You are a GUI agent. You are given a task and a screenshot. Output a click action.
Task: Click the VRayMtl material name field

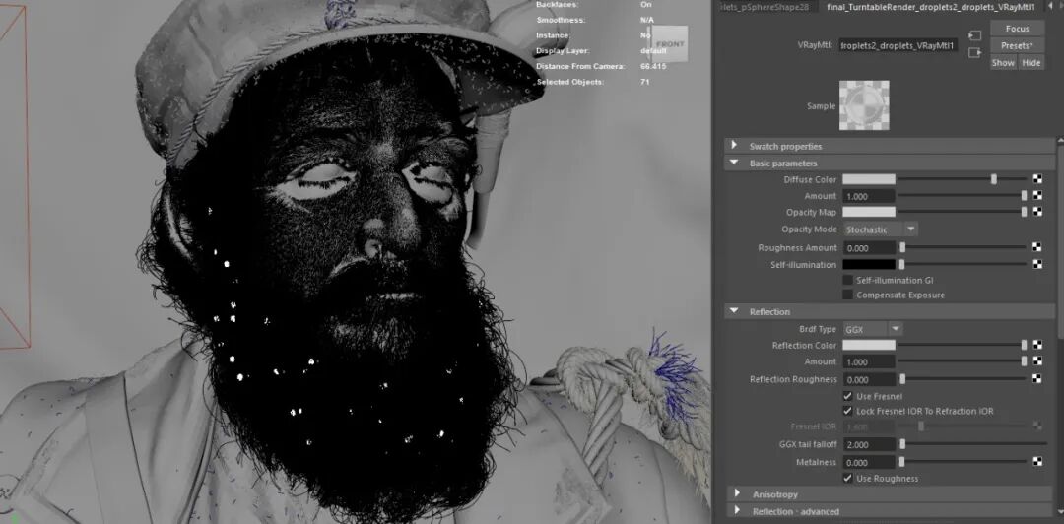point(899,45)
